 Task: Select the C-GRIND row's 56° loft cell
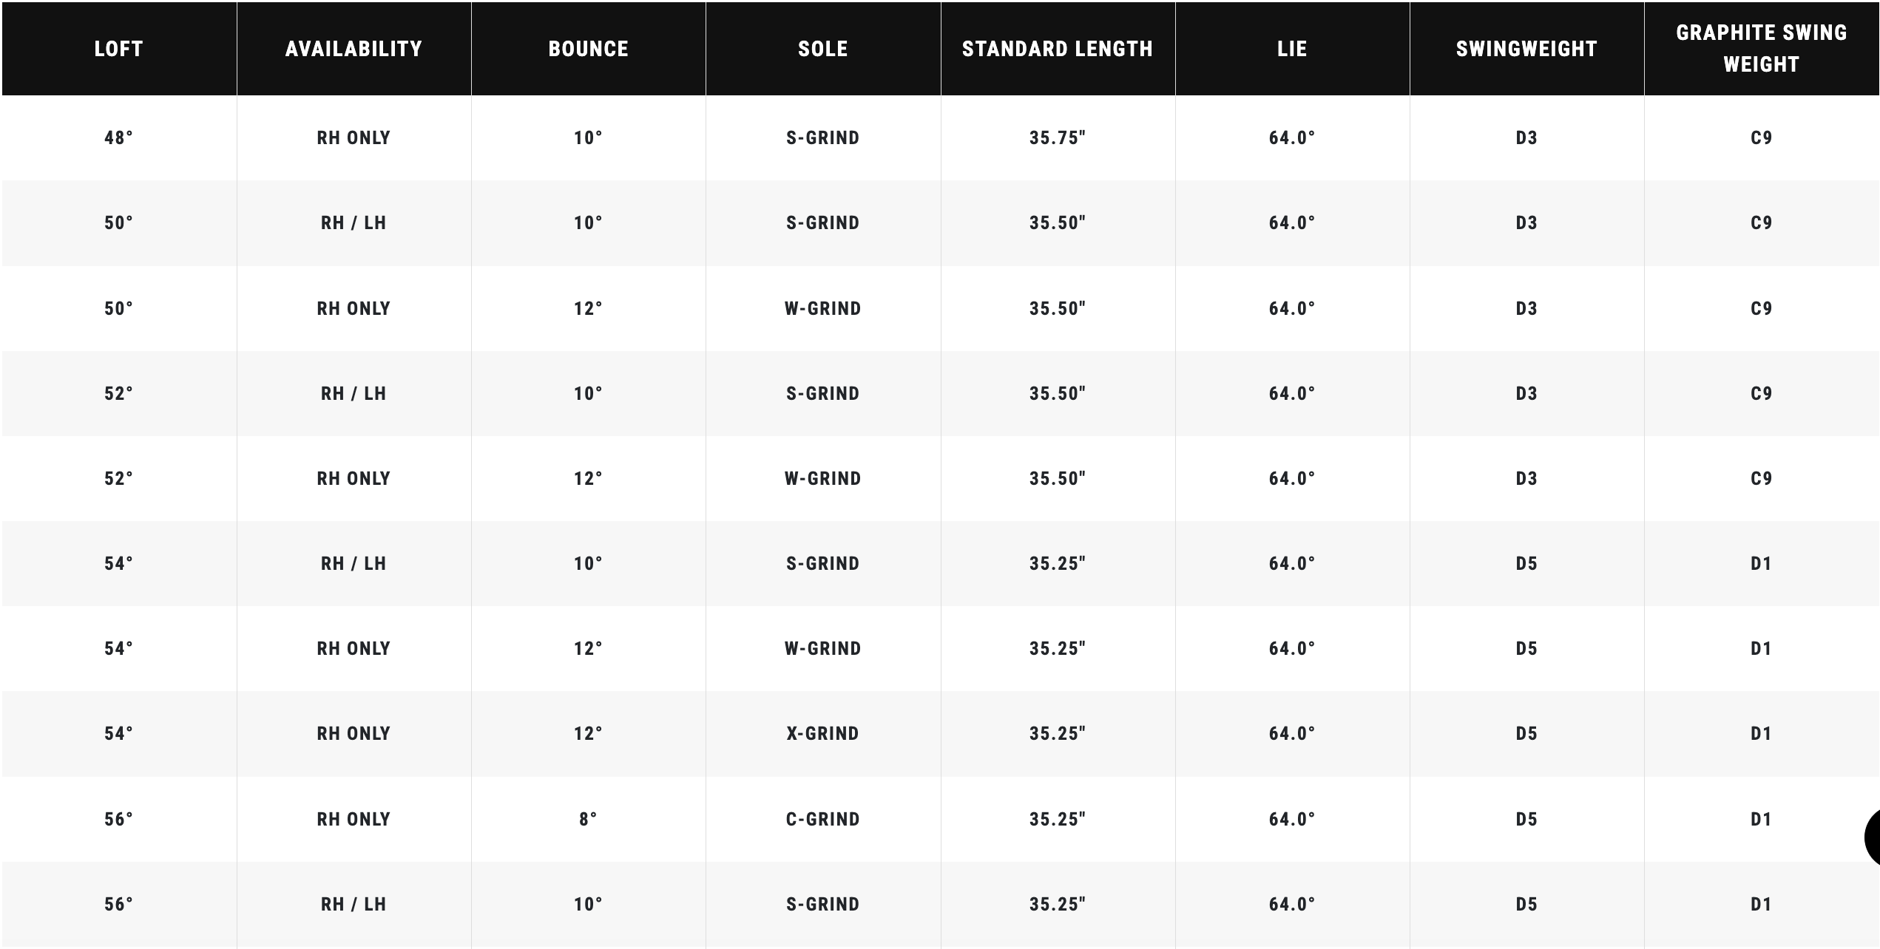pyautogui.click(x=118, y=820)
